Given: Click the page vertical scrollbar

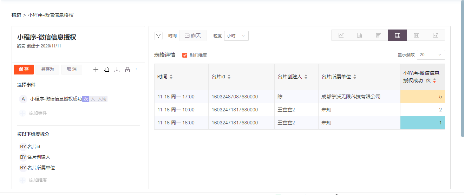Looking at the screenshot, I should pyautogui.click(x=462, y=69).
